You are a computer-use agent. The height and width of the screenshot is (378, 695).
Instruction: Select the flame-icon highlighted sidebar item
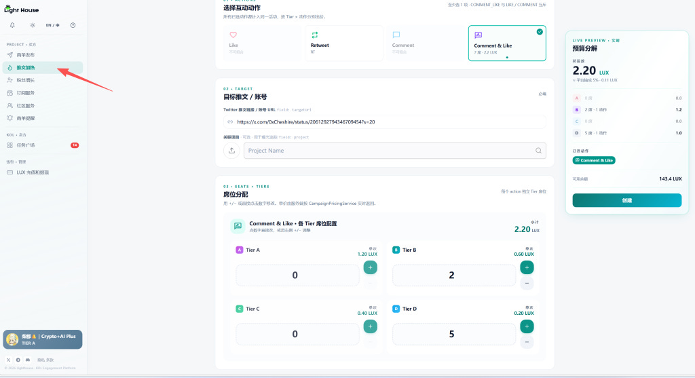coord(43,67)
